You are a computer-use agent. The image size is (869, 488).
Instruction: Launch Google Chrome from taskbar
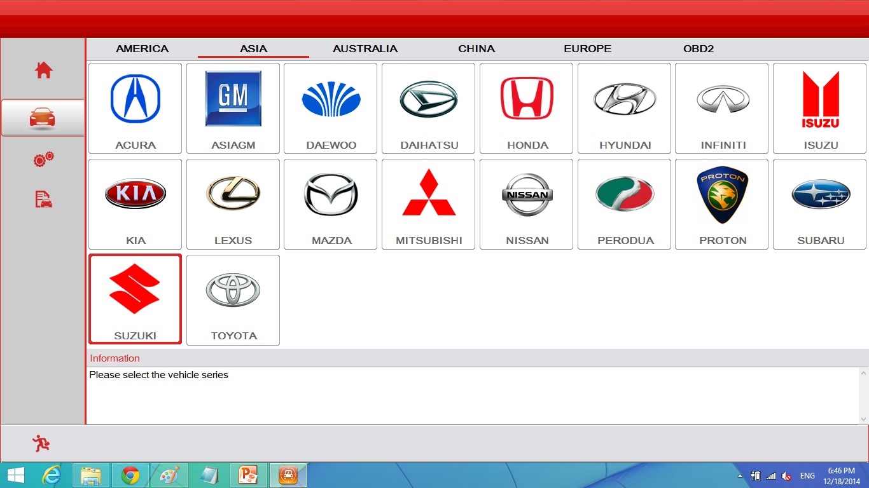coord(130,475)
